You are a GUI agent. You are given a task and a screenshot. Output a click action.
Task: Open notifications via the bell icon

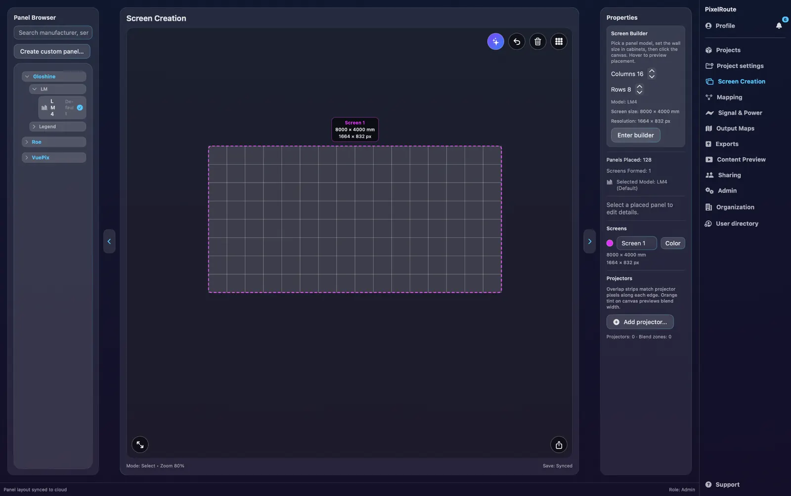(779, 26)
